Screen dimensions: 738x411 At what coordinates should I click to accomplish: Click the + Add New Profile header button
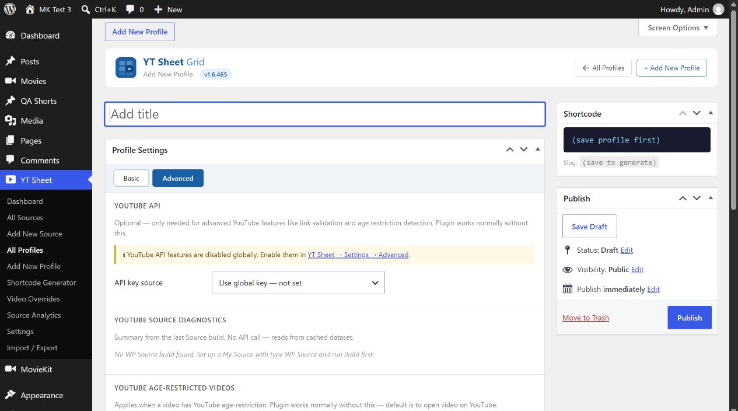coord(671,68)
